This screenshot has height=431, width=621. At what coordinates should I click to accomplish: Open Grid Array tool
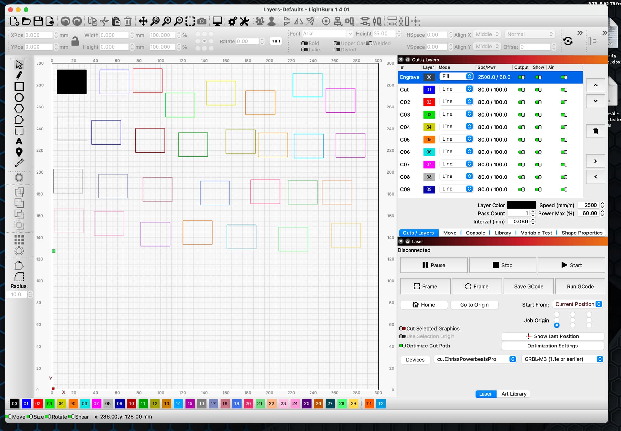(19, 240)
